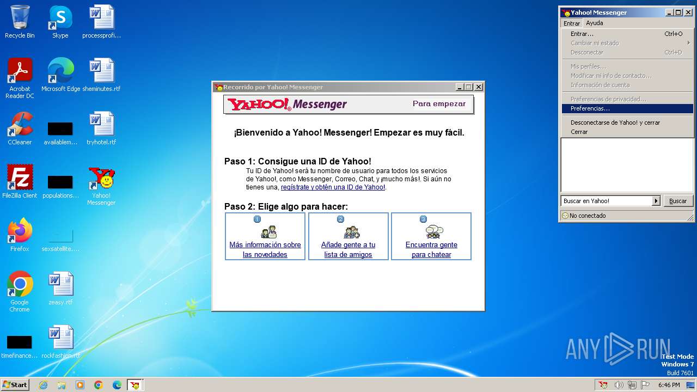This screenshot has height=392, width=697.
Task: Click the add friends icon in step 2
Action: click(352, 232)
